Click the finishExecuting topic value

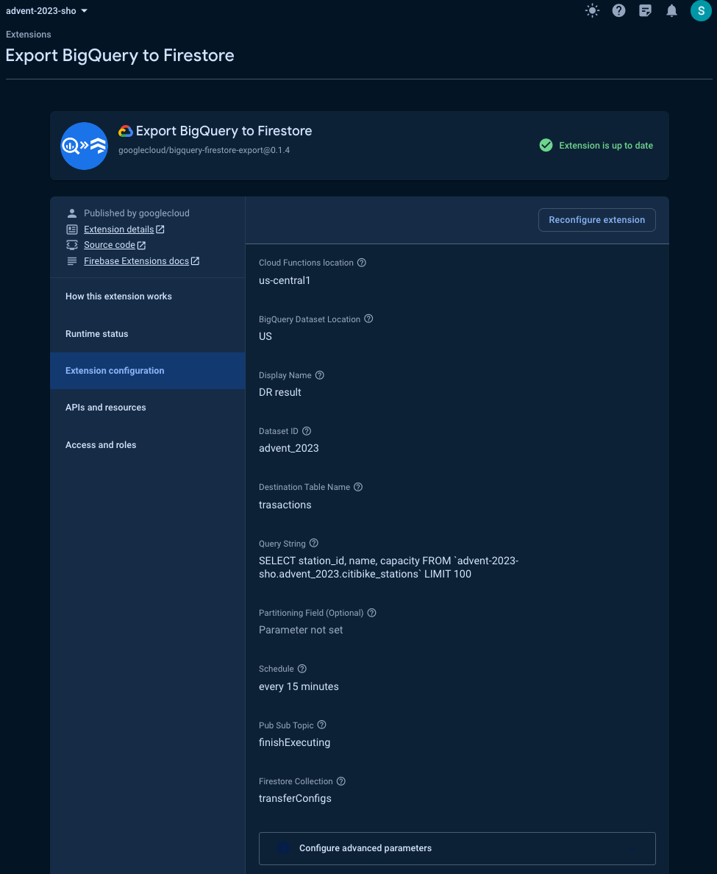295,742
